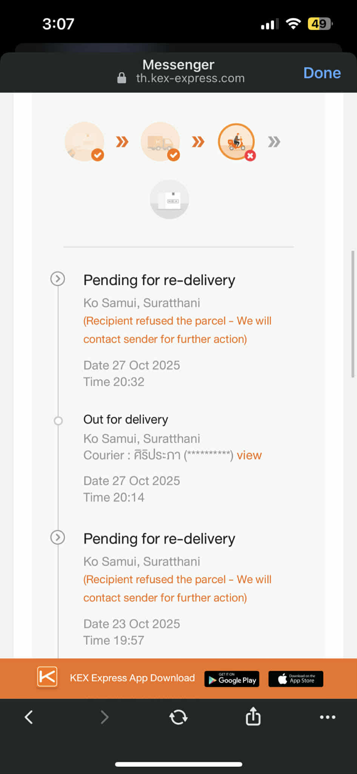Tap the truck in-transit step icon
Viewport: 357px width, 774px height.
[160, 142]
